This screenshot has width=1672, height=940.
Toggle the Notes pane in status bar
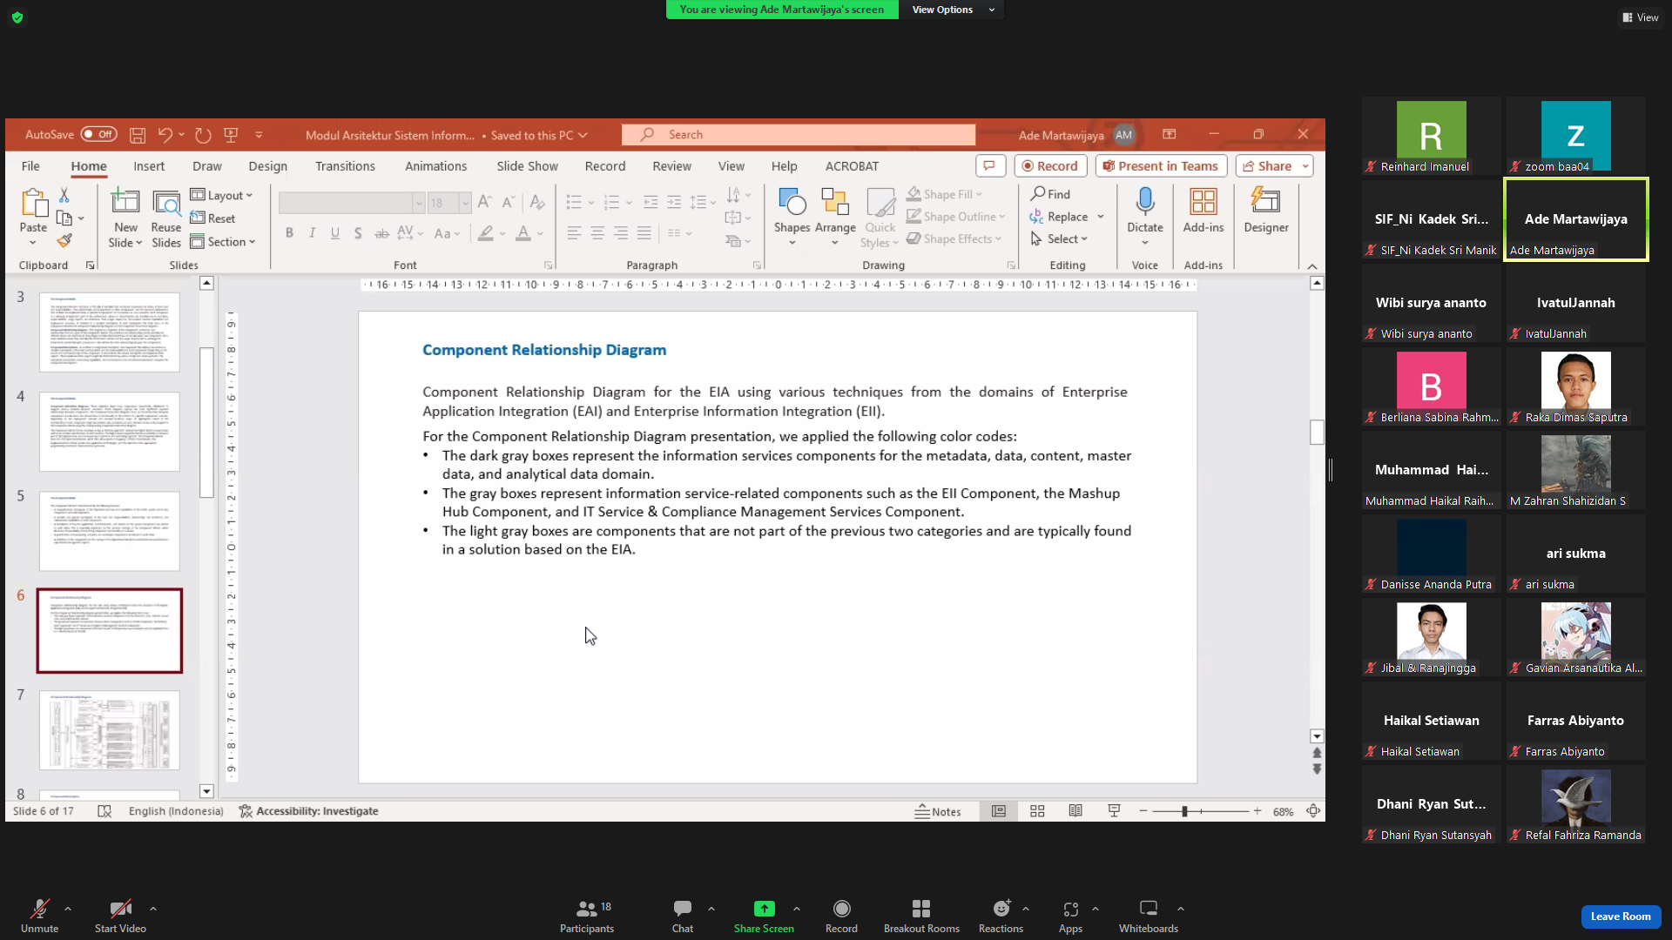point(938,811)
